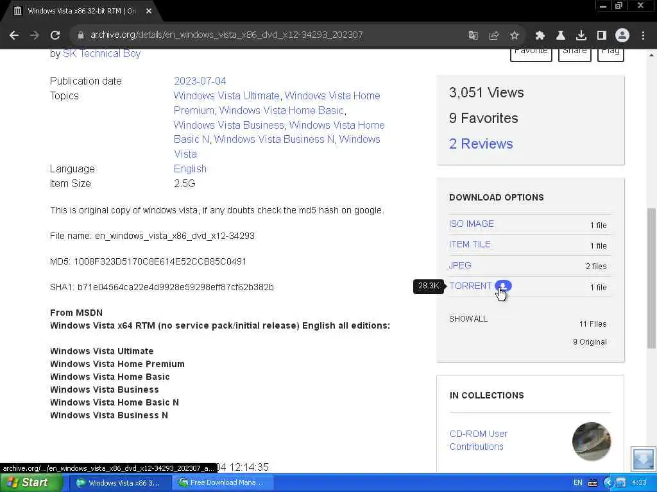The height and width of the screenshot is (492, 657).
Task: Click the Flag button
Action: [x=611, y=54]
